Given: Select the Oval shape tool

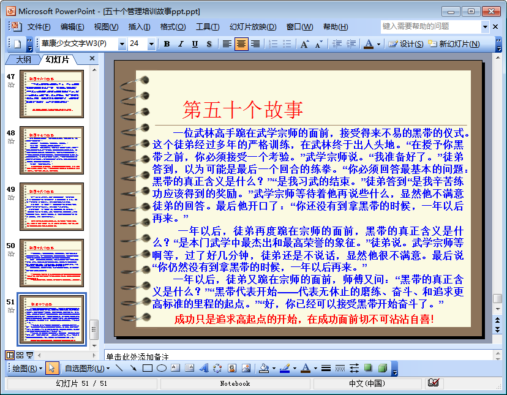Looking at the screenshot, I should tap(162, 368).
